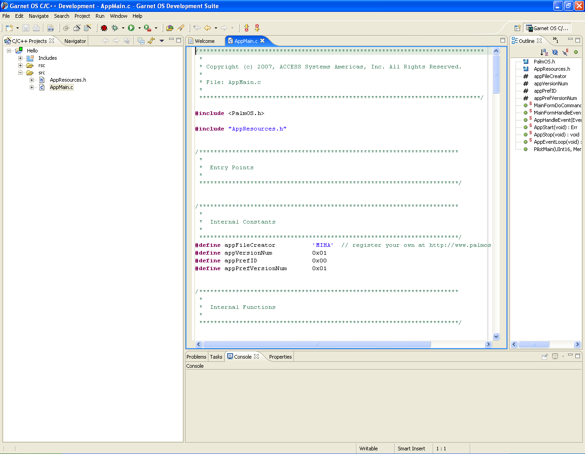This screenshot has width=585, height=454.
Task: Open the Navigate menu
Action: click(38, 16)
